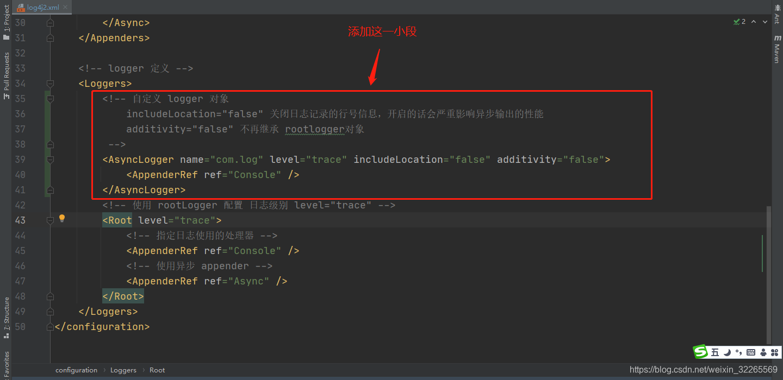Click the </configuration> closing tag

pyautogui.click(x=102, y=327)
